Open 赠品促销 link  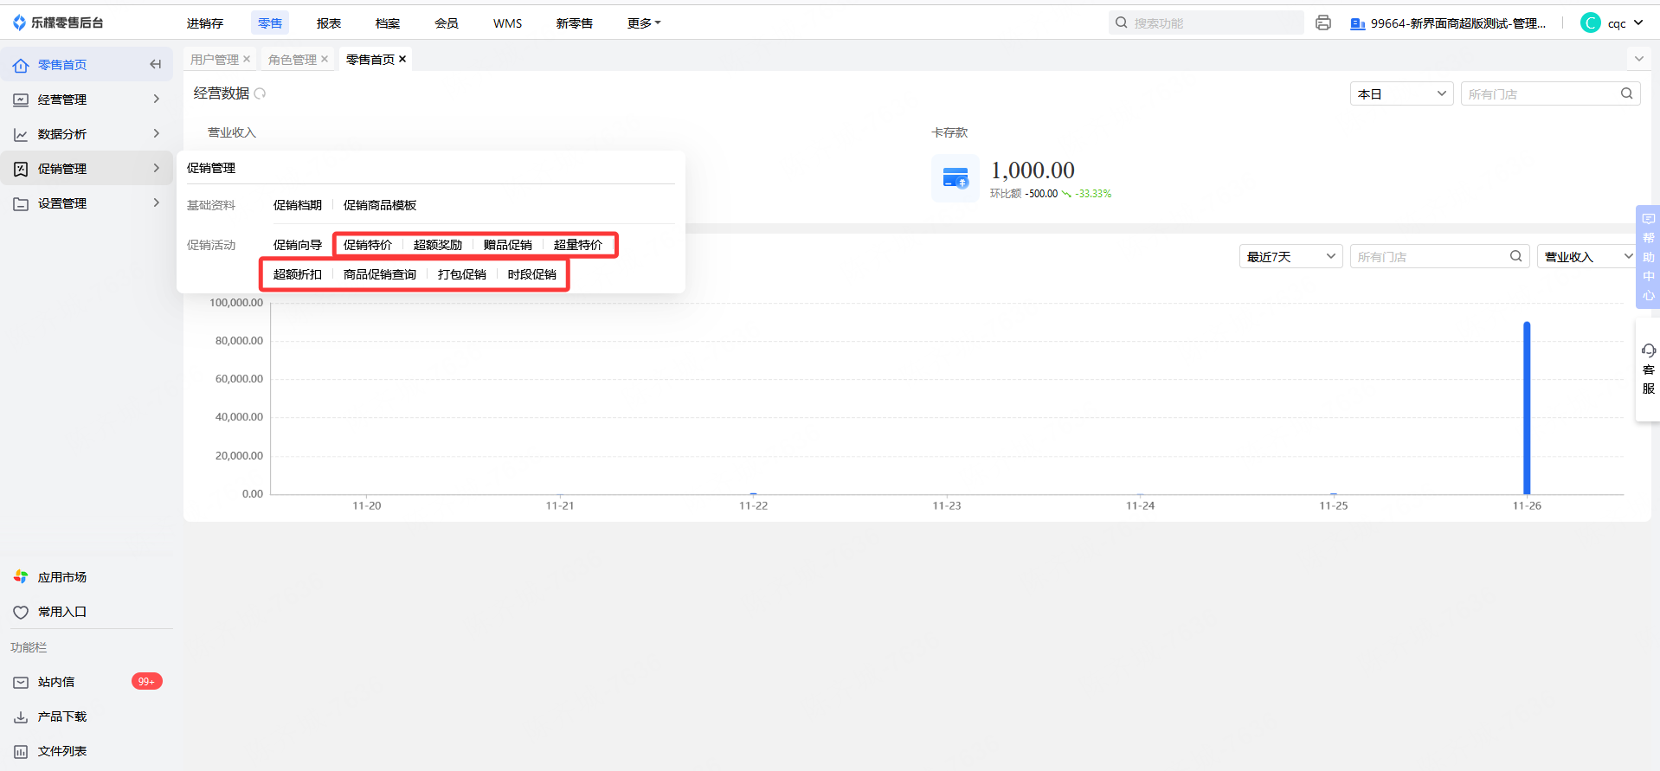[x=508, y=245]
